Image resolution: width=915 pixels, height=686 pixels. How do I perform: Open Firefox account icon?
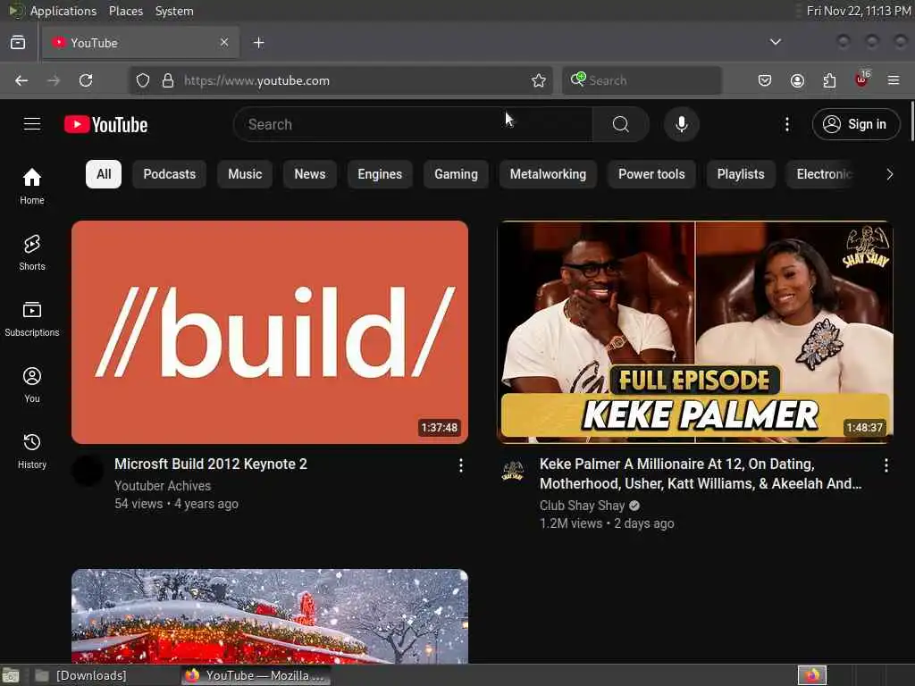click(797, 80)
